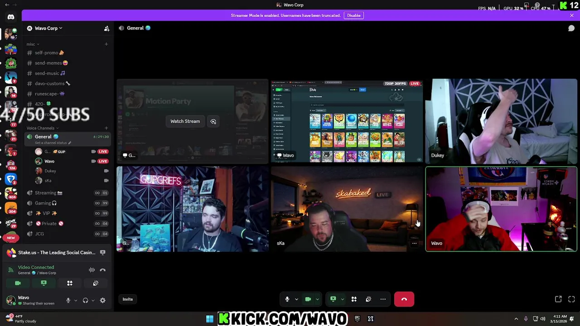Image resolution: width=580 pixels, height=326 pixels.
Task: Focus sKa's camera tile
Action: [x=347, y=209]
